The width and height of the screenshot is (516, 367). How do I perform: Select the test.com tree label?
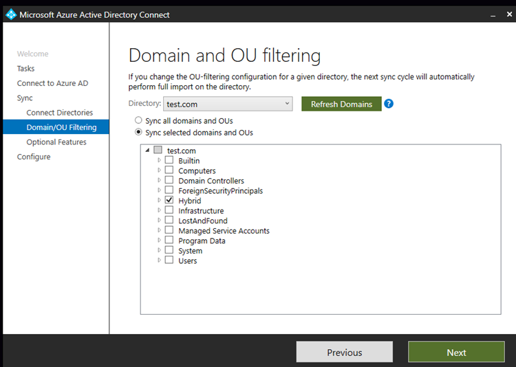point(182,151)
